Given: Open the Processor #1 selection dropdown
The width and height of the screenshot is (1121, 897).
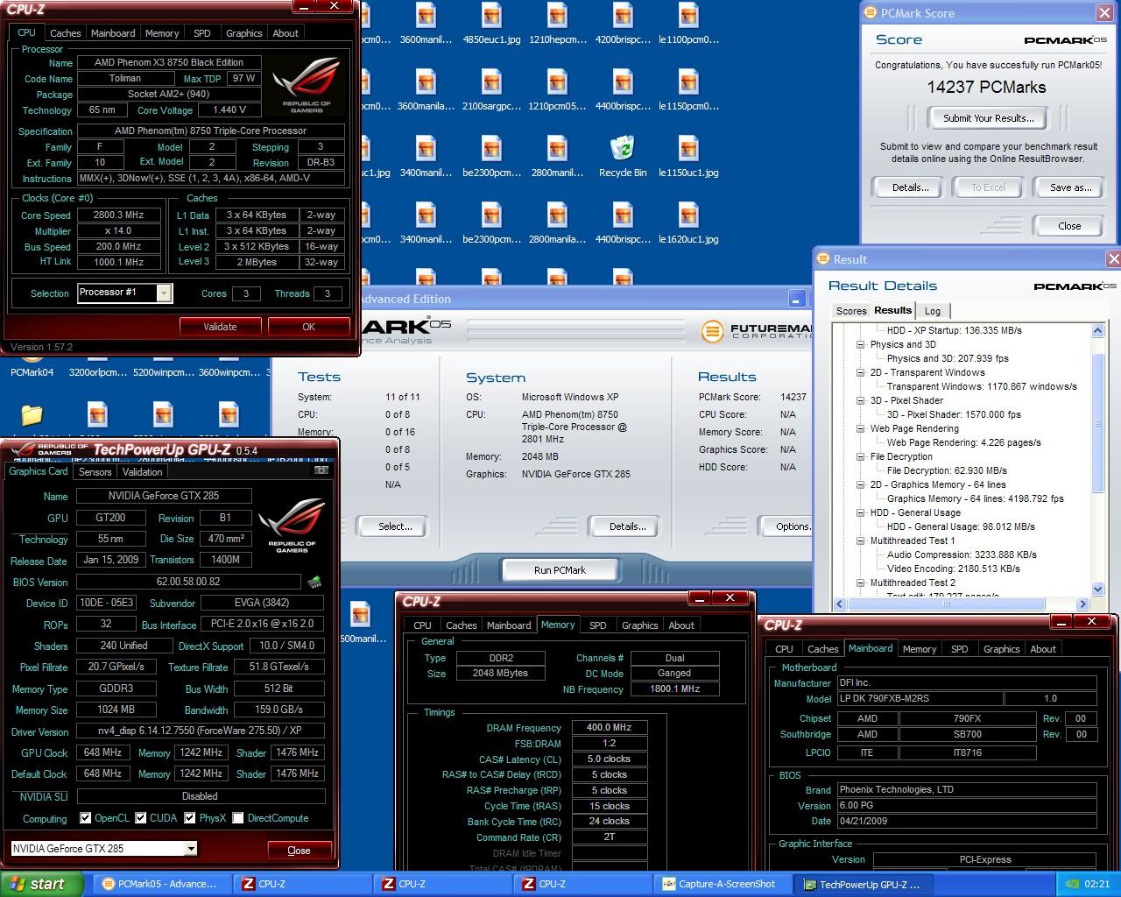Looking at the screenshot, I should click(x=163, y=293).
